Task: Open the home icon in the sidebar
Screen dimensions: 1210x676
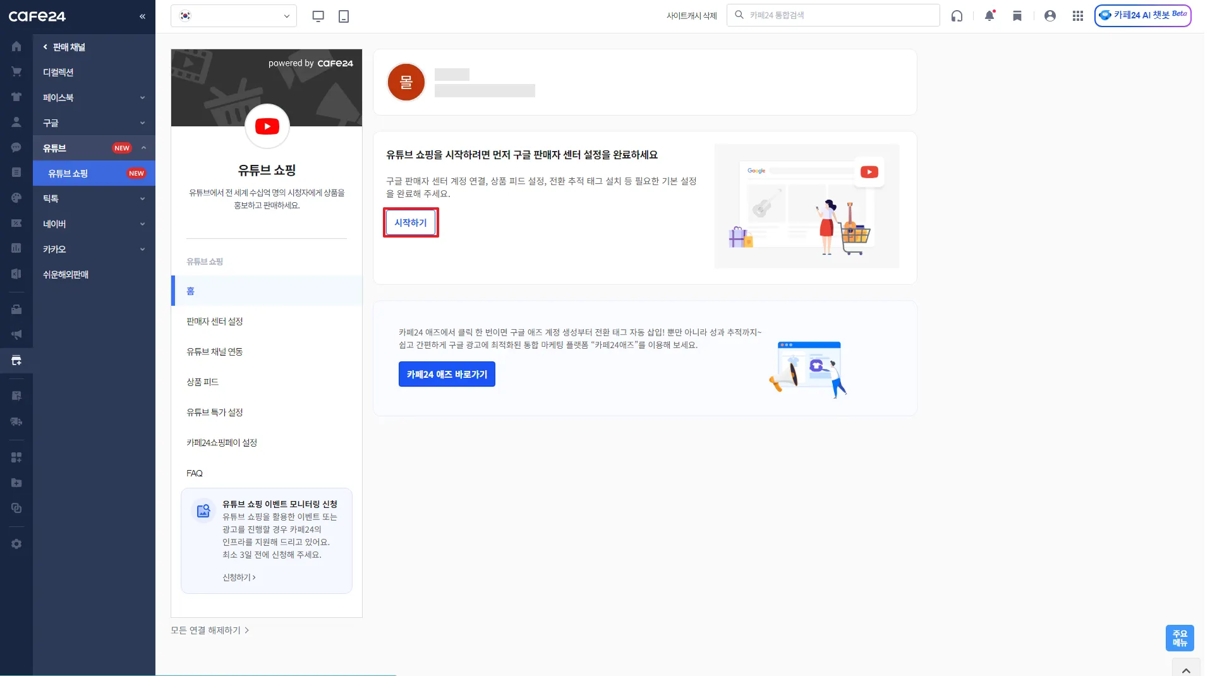Action: [x=16, y=47]
